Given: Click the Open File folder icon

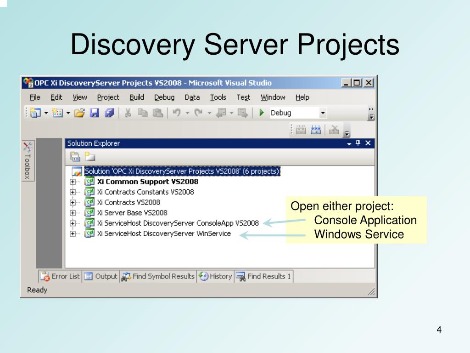Looking at the screenshot, I should pyautogui.click(x=79, y=113).
